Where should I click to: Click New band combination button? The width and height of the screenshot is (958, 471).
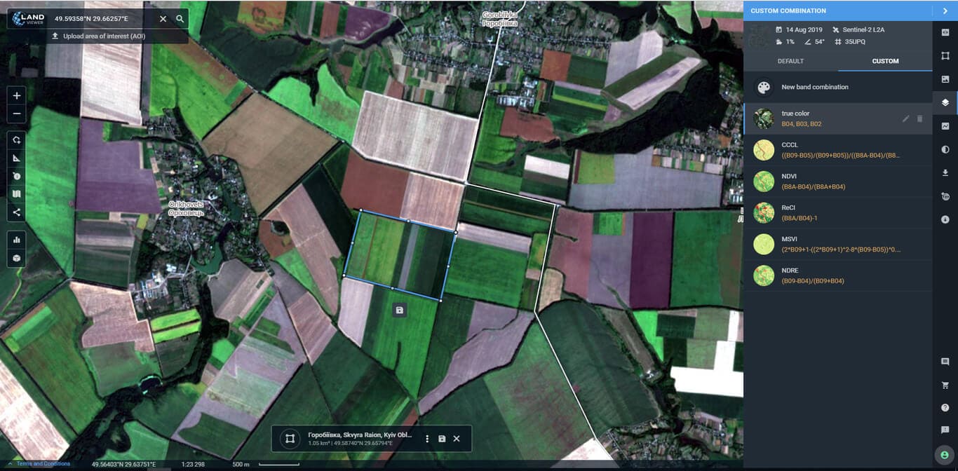pyautogui.click(x=814, y=87)
